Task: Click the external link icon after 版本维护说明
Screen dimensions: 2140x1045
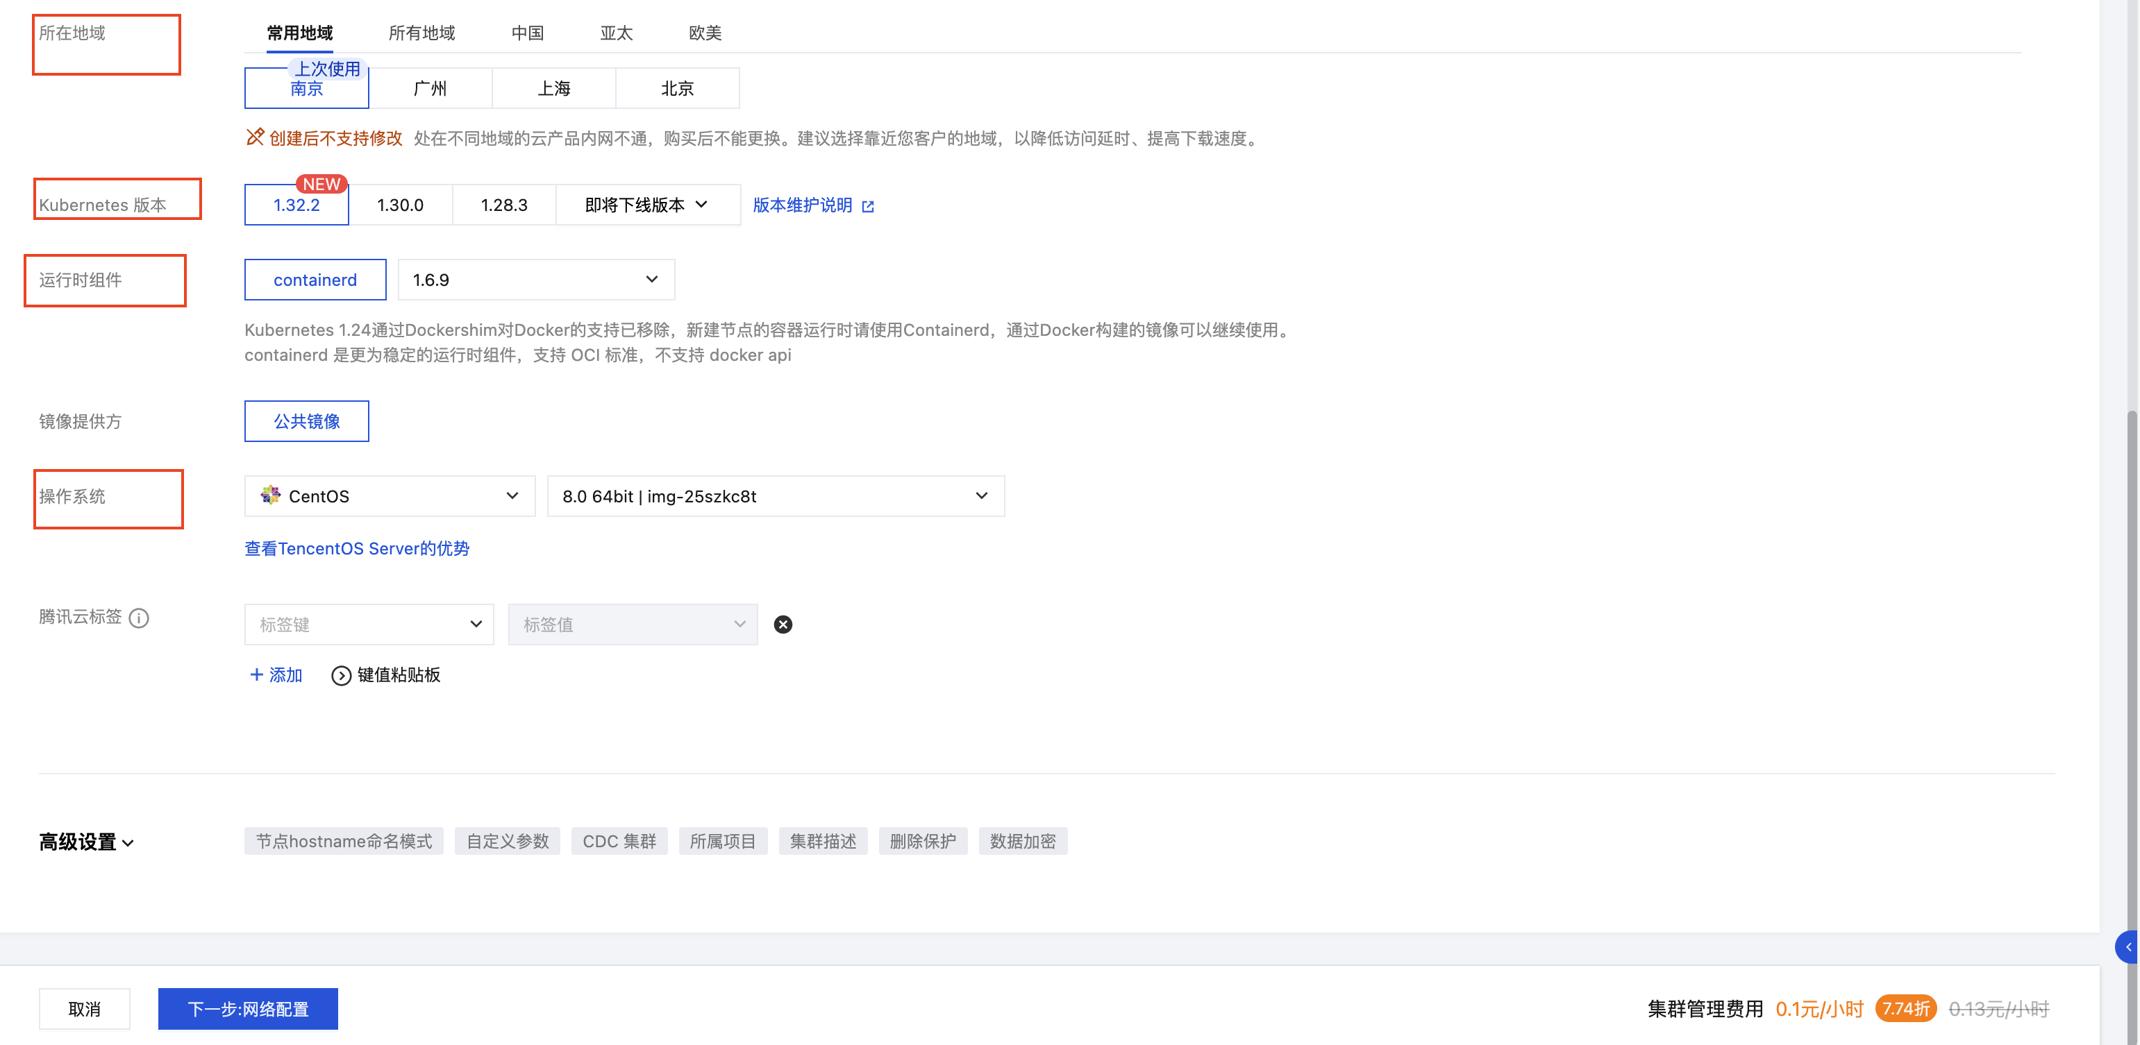Action: [868, 206]
